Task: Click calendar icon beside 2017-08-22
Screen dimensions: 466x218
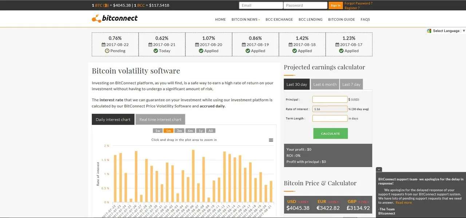Action: 103,45
